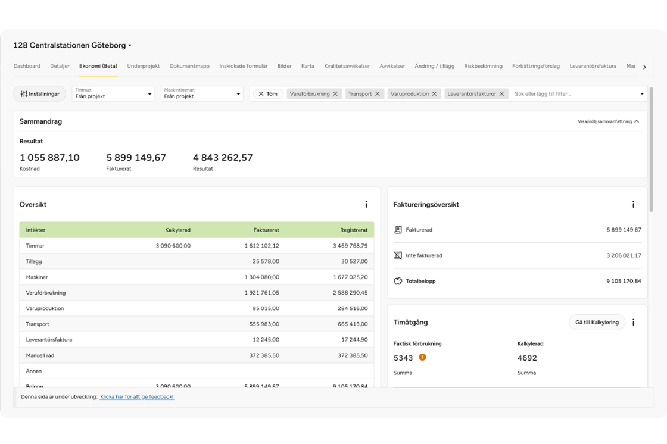Remove the Varuförbrukning filter chip
Viewport: 667px width, 444px height.
coord(335,94)
